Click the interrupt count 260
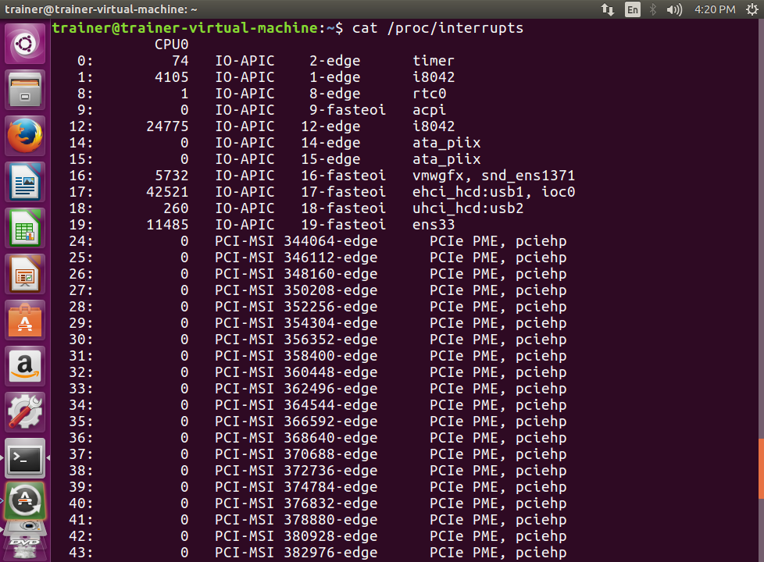The image size is (764, 562). pyautogui.click(x=176, y=208)
